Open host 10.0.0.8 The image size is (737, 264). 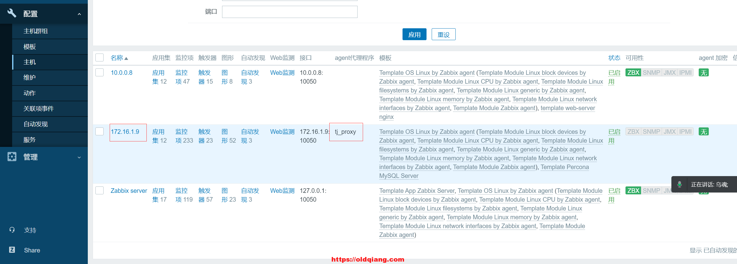(x=122, y=73)
